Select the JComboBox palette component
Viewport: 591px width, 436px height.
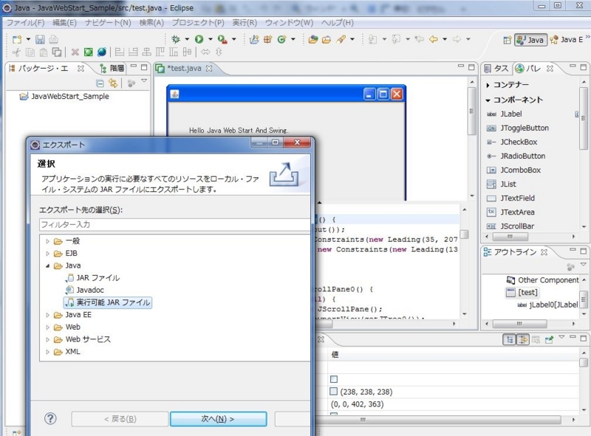point(513,170)
